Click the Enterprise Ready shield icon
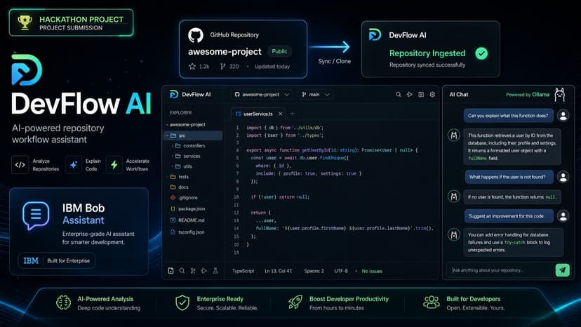The height and width of the screenshot is (327, 581). click(182, 302)
